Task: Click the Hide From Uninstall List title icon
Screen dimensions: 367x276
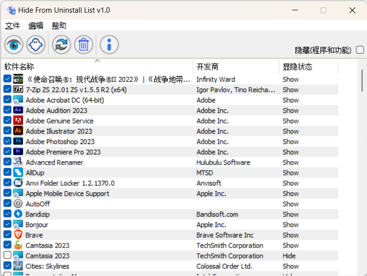Action: coord(11,10)
